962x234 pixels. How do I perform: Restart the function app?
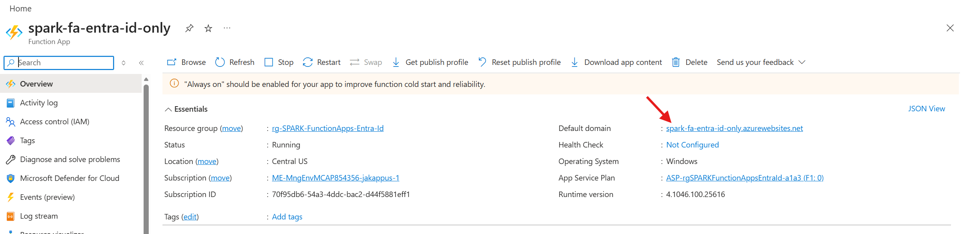point(321,62)
